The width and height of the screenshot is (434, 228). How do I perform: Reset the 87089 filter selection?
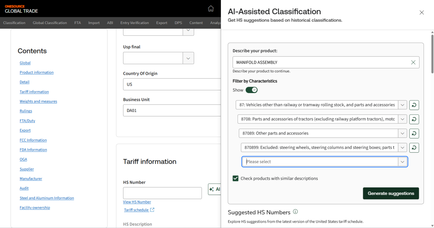(414, 133)
